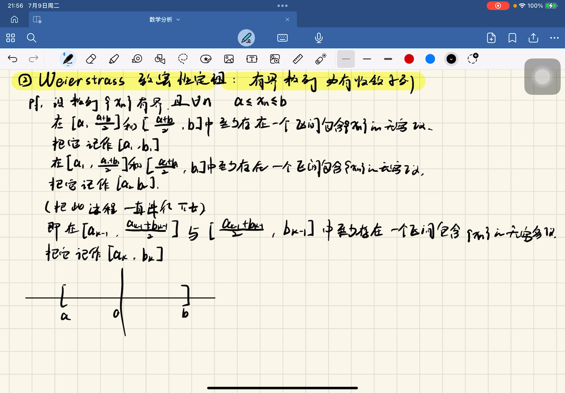Tap the bookmark icon to save
The height and width of the screenshot is (393, 565).
[x=512, y=38]
